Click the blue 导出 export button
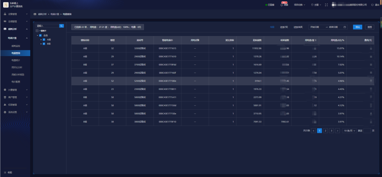382x177 pixels. coord(357,27)
